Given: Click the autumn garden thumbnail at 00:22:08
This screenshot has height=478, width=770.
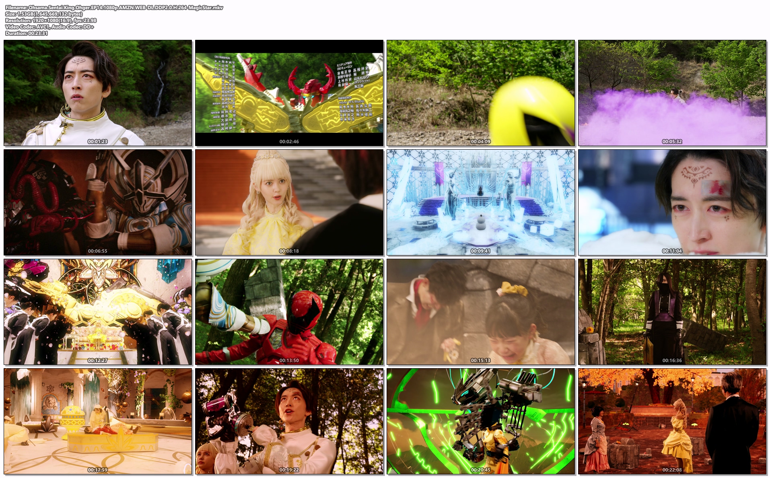Looking at the screenshot, I should coord(672,421).
